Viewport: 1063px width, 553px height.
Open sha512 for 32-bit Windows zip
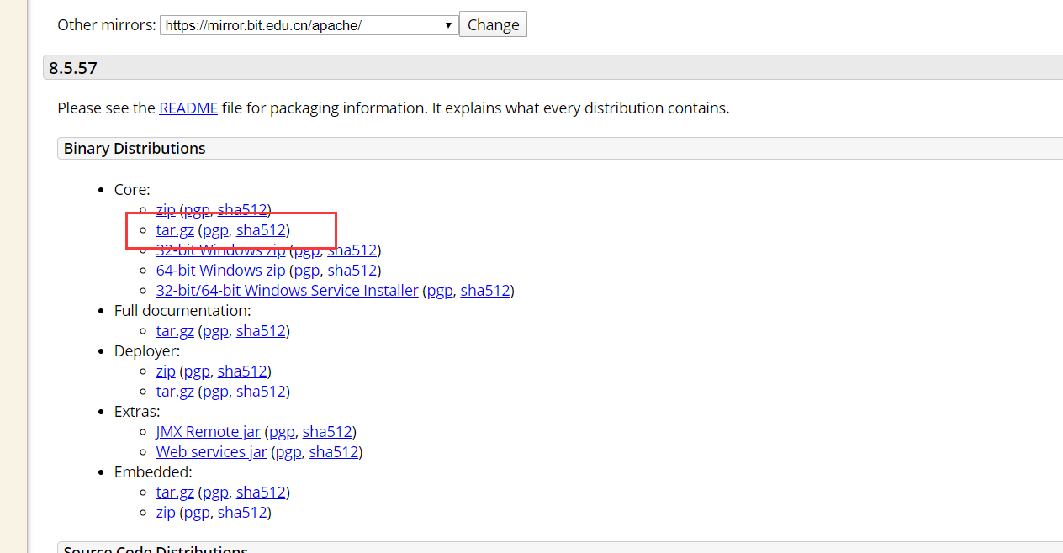pos(352,250)
